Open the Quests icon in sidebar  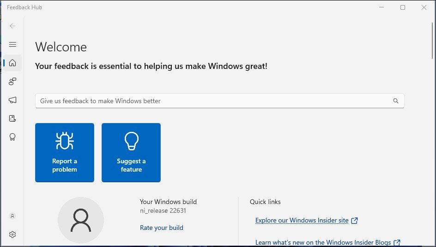coord(12,118)
